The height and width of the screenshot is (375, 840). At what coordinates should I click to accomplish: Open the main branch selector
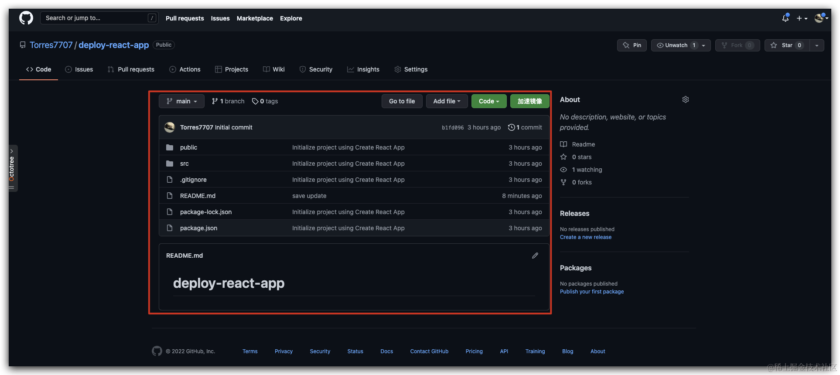click(181, 101)
